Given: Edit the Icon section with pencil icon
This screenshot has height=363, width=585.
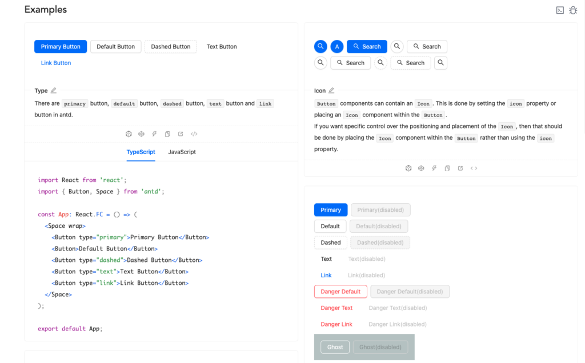Looking at the screenshot, I should coord(331,90).
